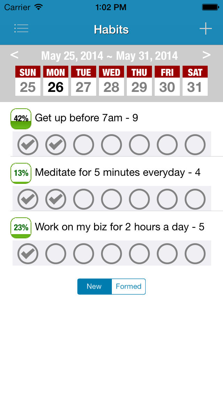Tap the plus icon to add habit
Screen dimensions: 223x397
point(206,29)
